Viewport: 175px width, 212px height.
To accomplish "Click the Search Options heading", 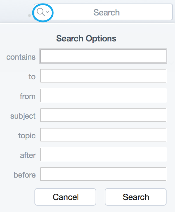I will [86, 39].
